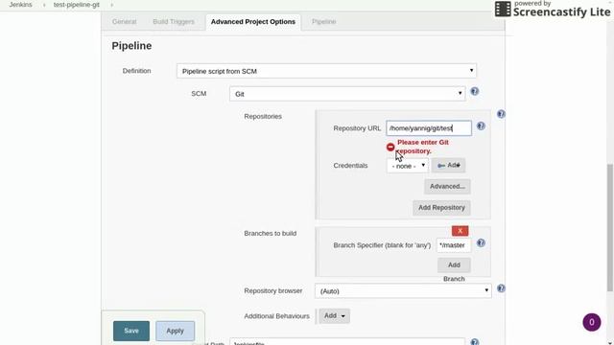Click the 'Please enter Git repository.' error text
Screen dimensions: 614x345
pyautogui.click(x=423, y=147)
